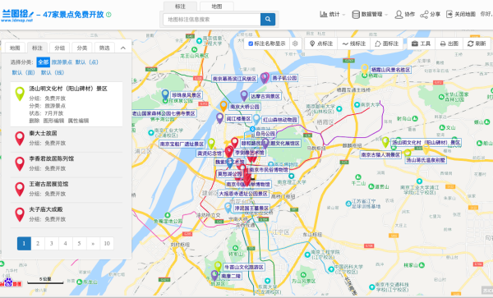This screenshot has height=298, width=493.
Task: Click the 南京古猿人洞景区 map label
Action: point(380,155)
